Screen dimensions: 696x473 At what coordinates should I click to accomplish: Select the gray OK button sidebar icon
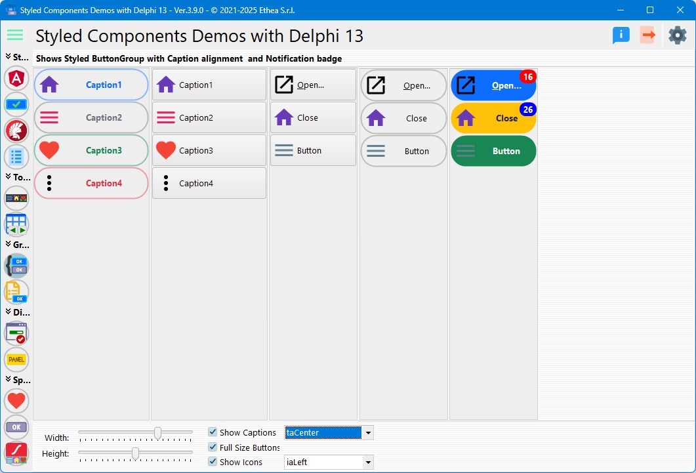[16, 427]
